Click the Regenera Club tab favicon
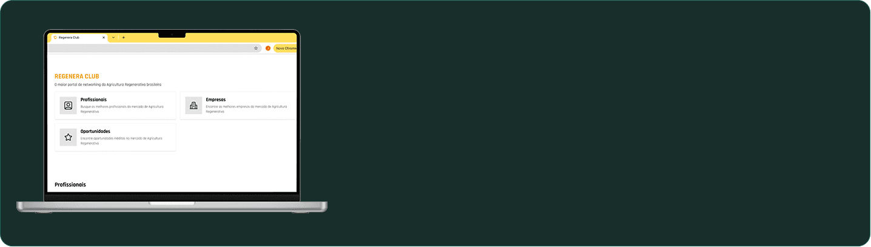 tap(55, 38)
